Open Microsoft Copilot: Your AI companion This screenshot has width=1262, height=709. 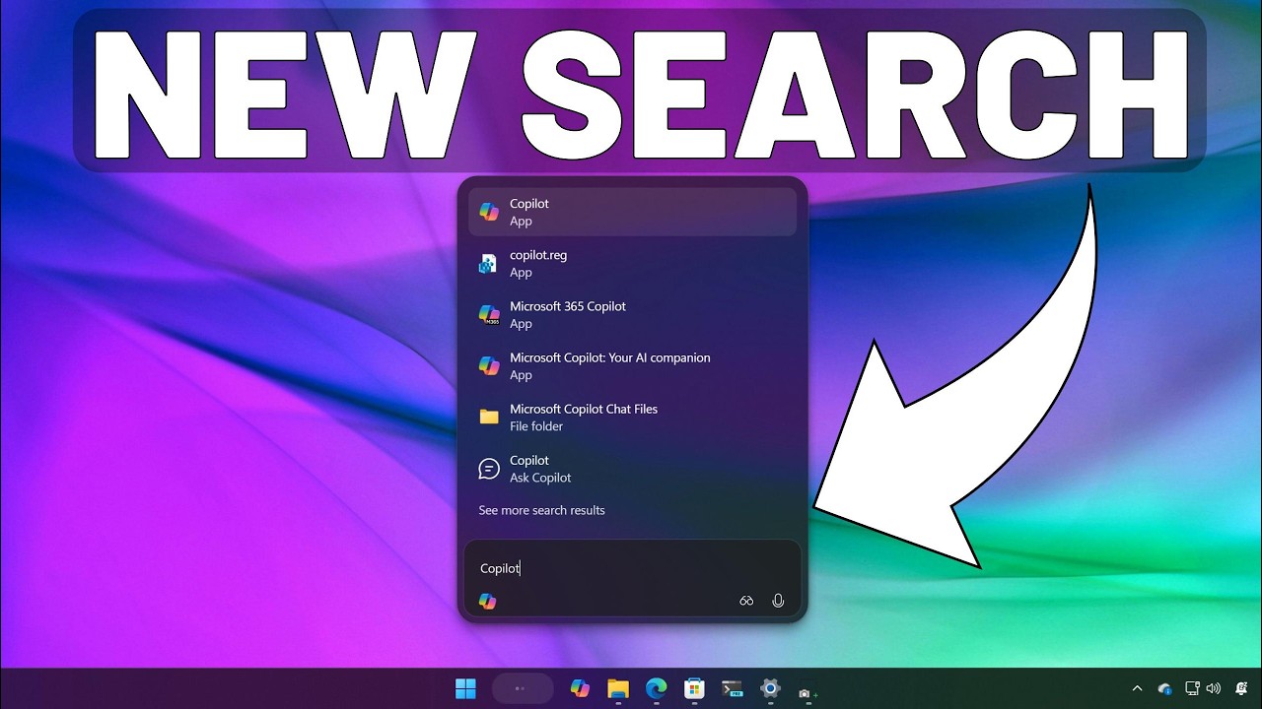click(632, 365)
